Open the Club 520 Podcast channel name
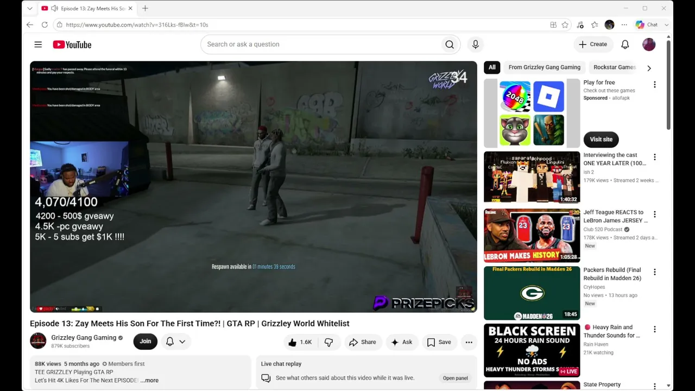The height and width of the screenshot is (391, 695). point(603,230)
